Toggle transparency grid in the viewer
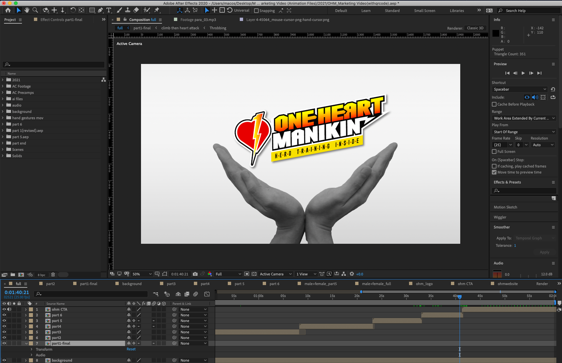Screen dimensions: 562x363 pos(254,274)
